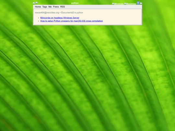175x131 pixels.
Task: Open the Python crossenv macOS-iOS cross compilation article
Action: [72, 21]
